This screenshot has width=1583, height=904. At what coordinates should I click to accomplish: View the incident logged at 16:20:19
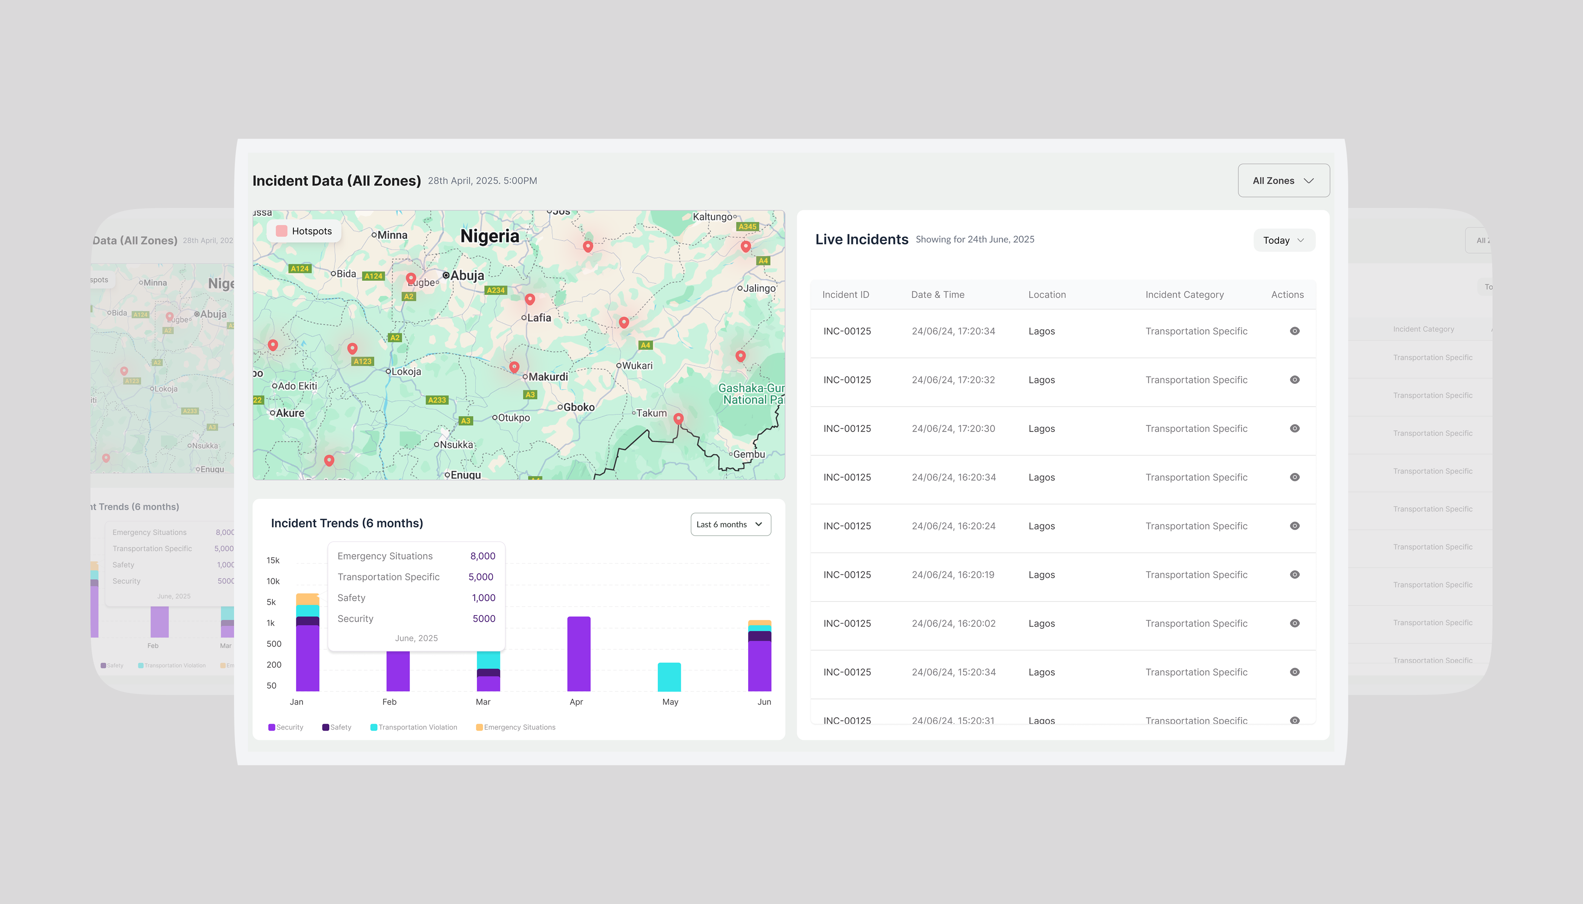(x=1295, y=575)
